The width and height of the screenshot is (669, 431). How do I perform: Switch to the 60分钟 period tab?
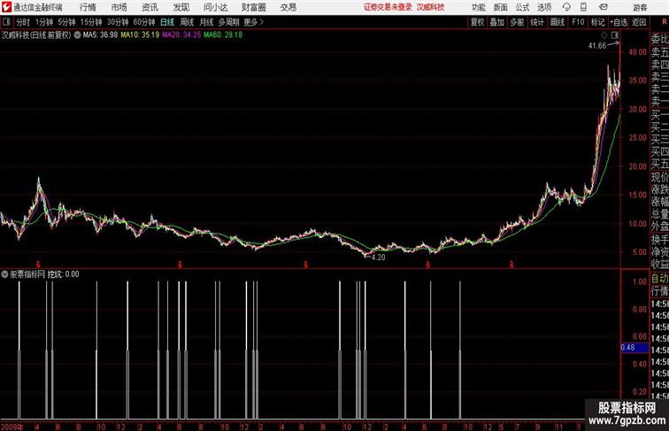[144, 22]
